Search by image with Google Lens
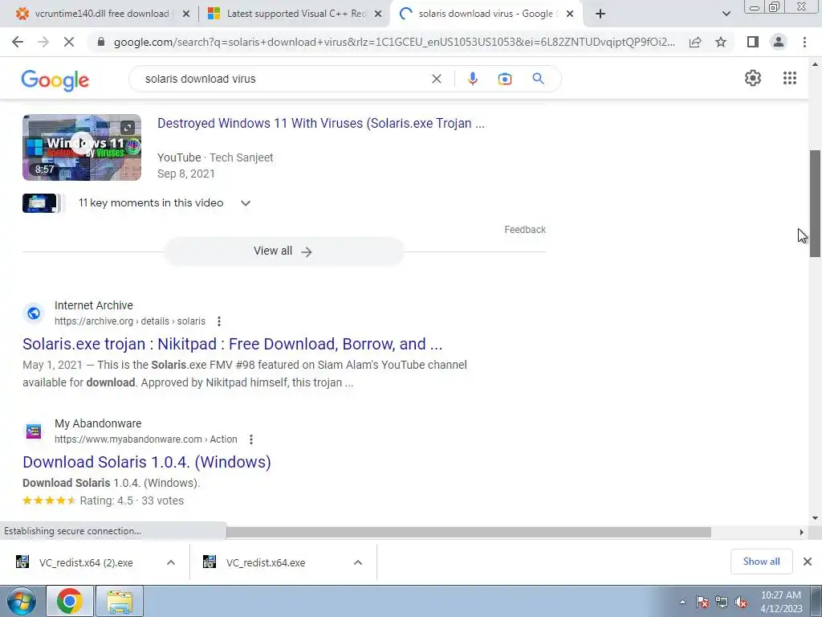Viewport: 822px width, 617px height. pos(505,79)
